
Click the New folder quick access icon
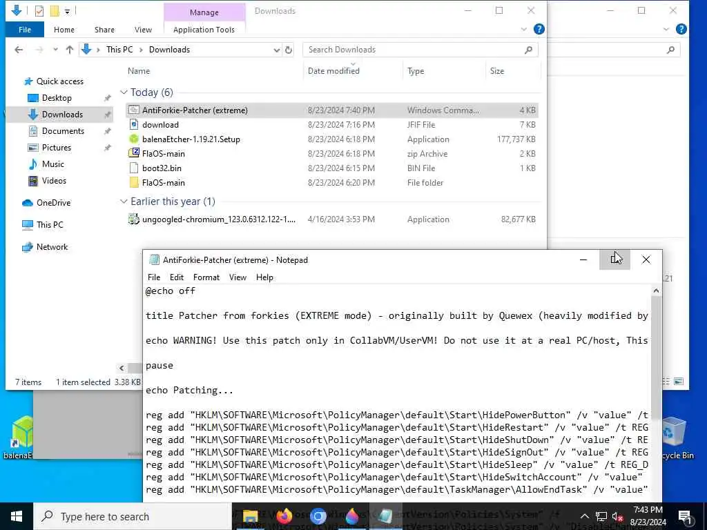click(55, 11)
